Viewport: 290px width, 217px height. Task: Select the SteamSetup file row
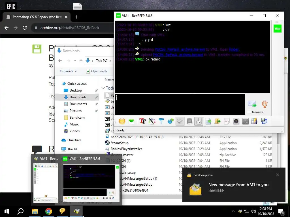tap(189, 143)
